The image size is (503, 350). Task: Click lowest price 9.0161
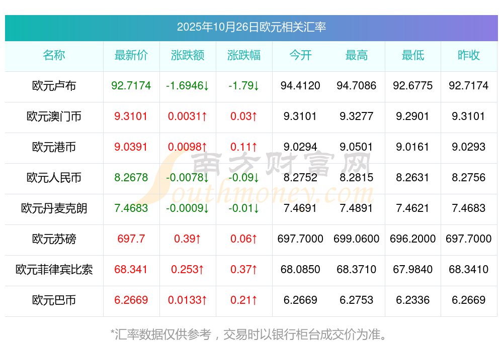[x=413, y=147]
